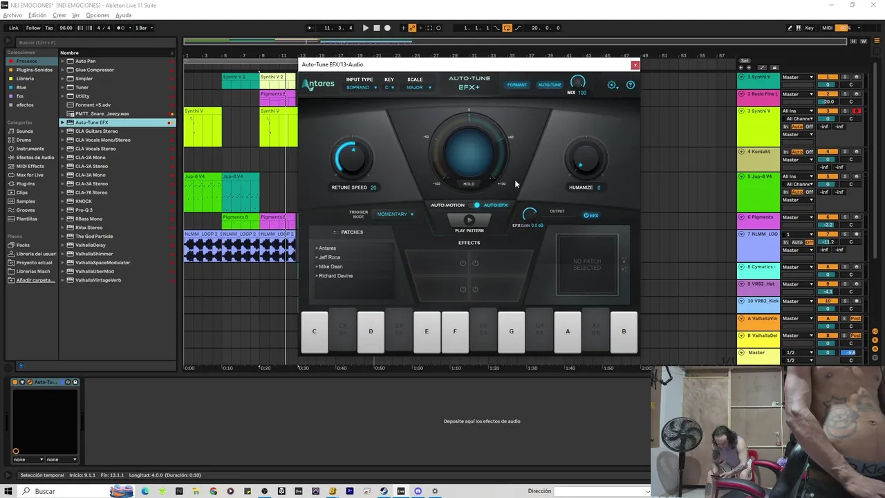
Task: Open the Edición menu
Action: click(x=37, y=15)
